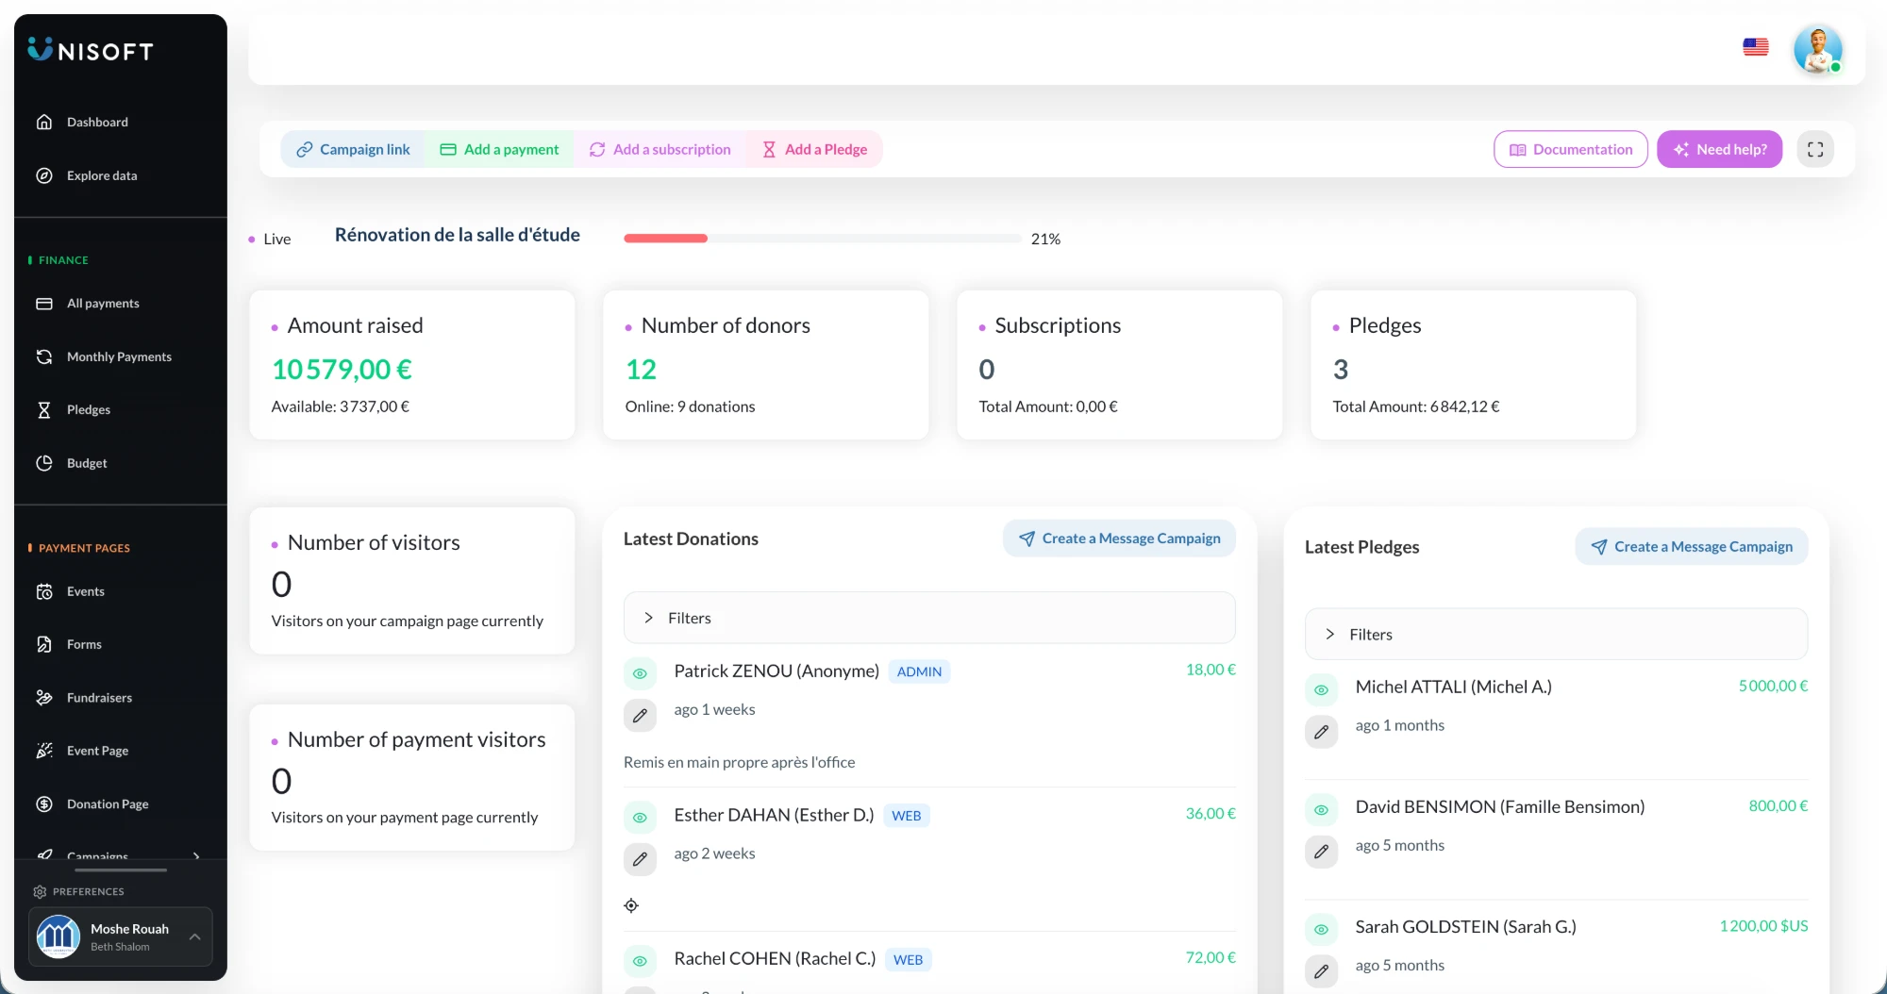
Task: Click the Explore data compass icon
Action: click(44, 175)
